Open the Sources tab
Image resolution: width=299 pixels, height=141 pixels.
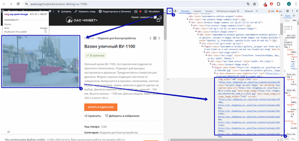pos(209,11)
